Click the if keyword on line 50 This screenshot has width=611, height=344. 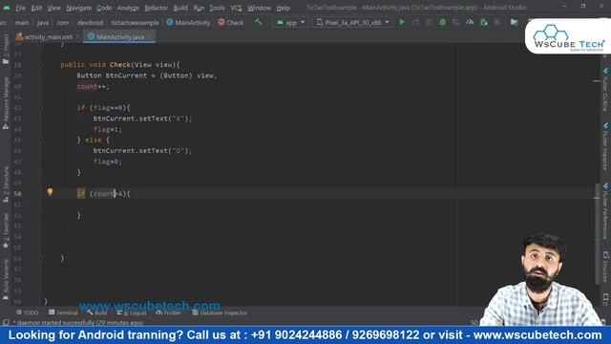click(x=80, y=193)
